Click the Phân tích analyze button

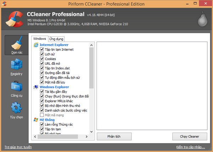[x=114, y=136]
